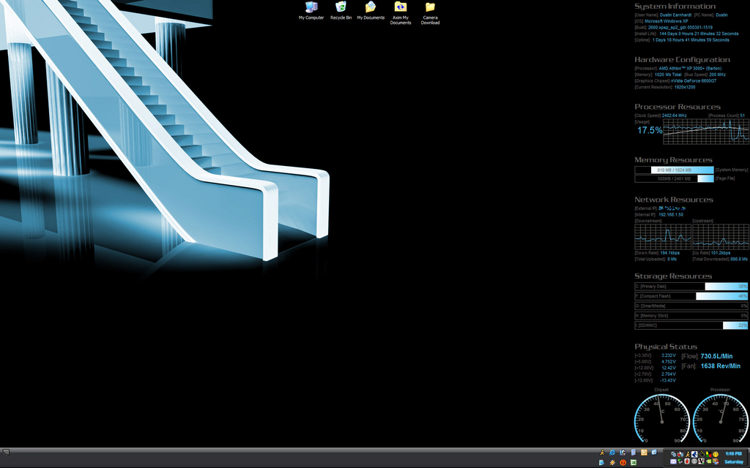
Task: Click the white V icon in system tray
Action: (x=701, y=462)
